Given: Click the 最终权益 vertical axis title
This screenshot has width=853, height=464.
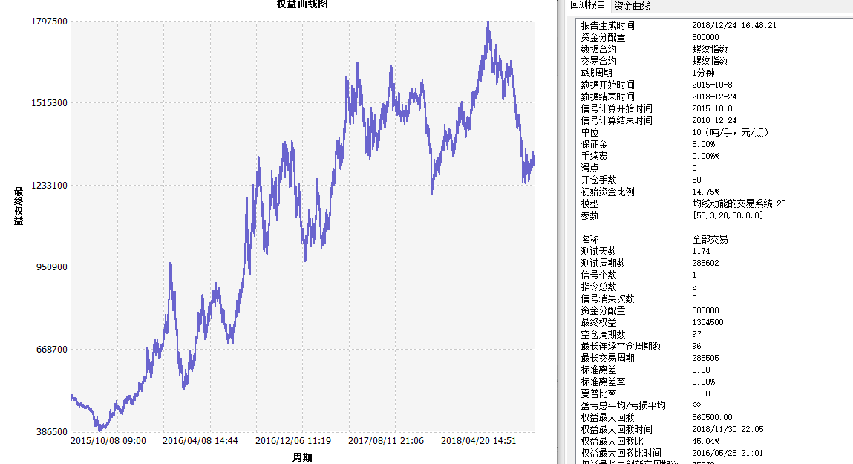Looking at the screenshot, I should pos(19,206).
